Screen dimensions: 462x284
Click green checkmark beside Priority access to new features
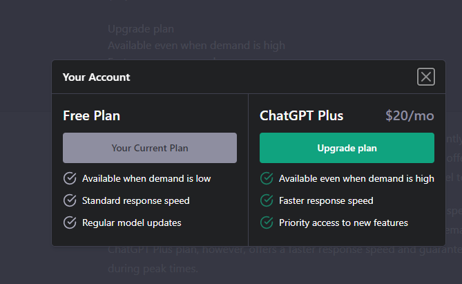[267, 223]
